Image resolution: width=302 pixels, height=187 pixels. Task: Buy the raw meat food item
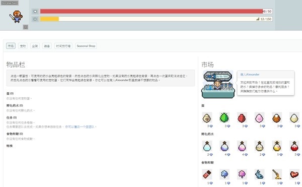click(294, 174)
